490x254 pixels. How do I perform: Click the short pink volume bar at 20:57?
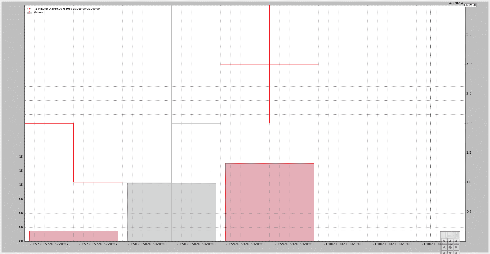coord(73,236)
